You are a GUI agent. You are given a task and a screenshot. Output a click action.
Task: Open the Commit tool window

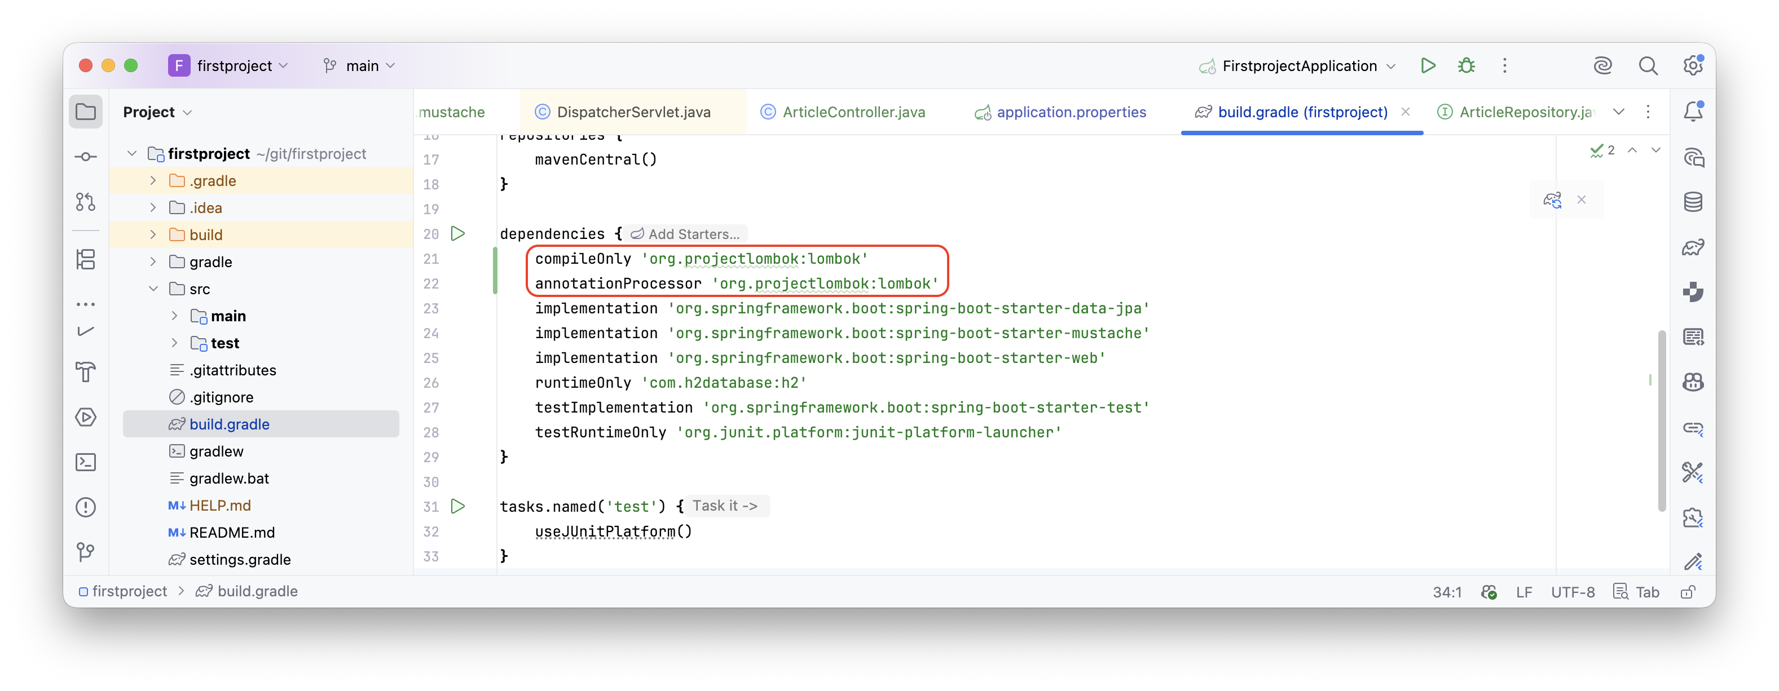tap(86, 157)
